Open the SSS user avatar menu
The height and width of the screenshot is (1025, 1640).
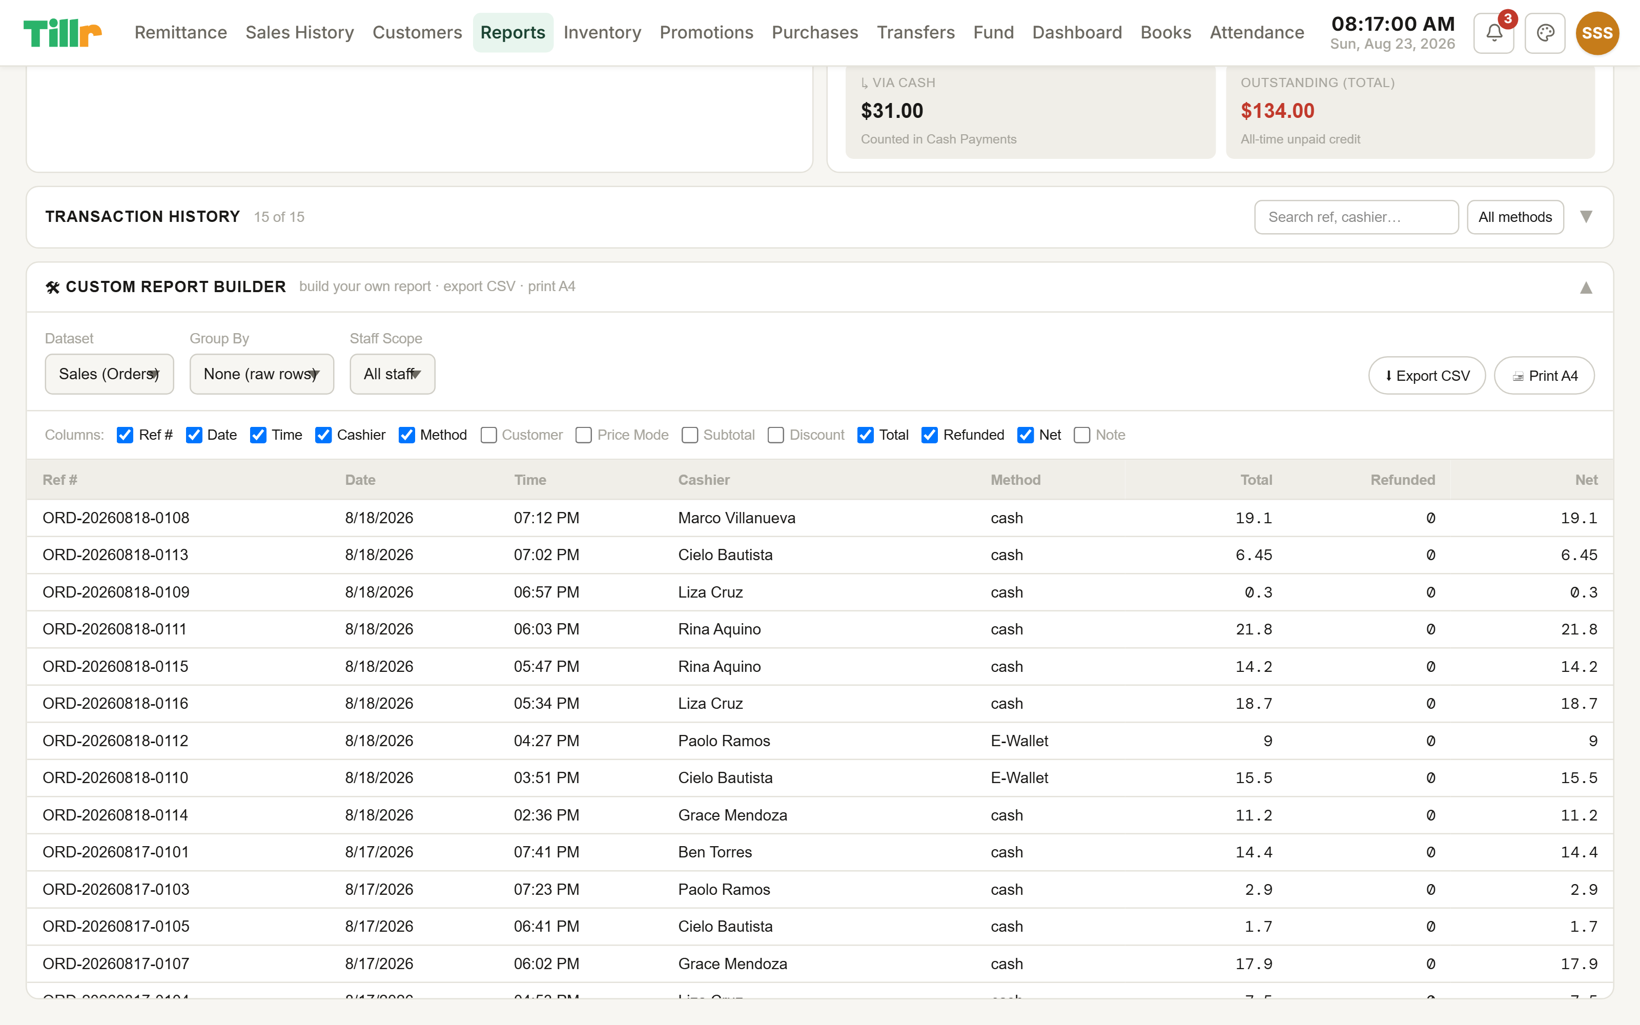[1596, 32]
